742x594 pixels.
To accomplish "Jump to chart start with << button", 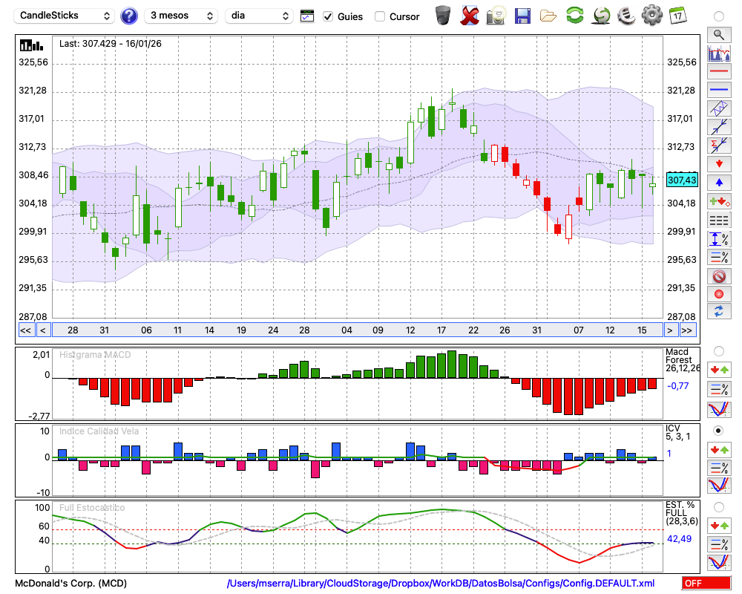I will click(26, 330).
